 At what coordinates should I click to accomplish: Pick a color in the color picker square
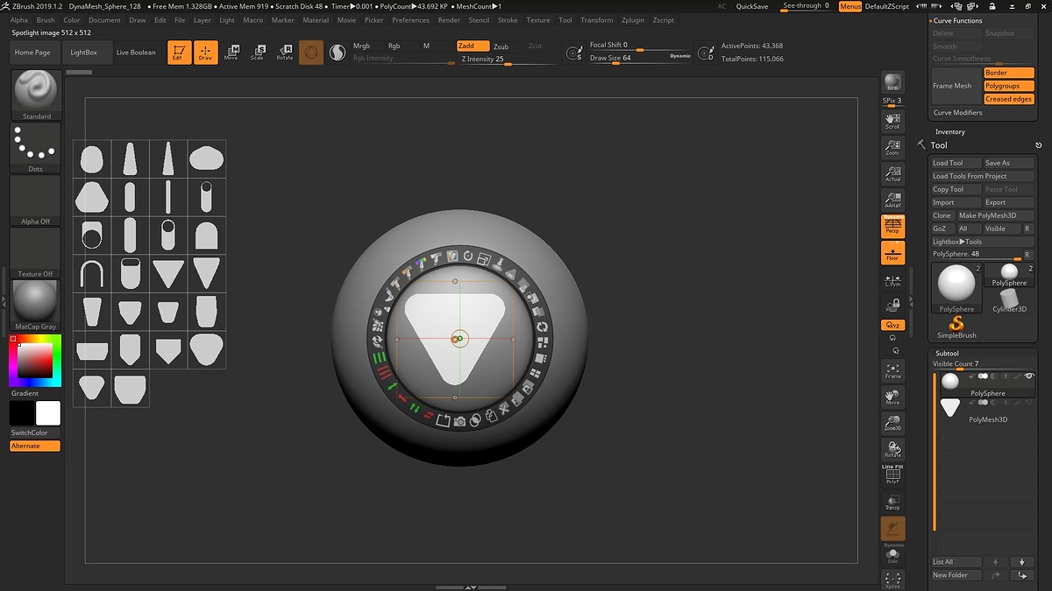35,360
